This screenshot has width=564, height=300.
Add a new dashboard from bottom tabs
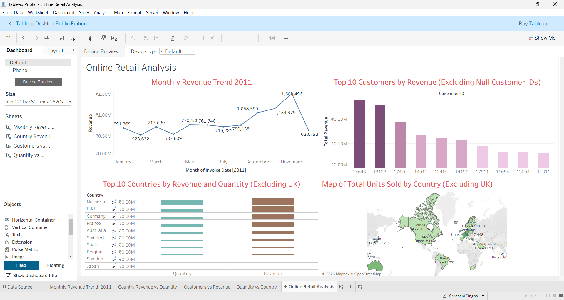(351, 287)
